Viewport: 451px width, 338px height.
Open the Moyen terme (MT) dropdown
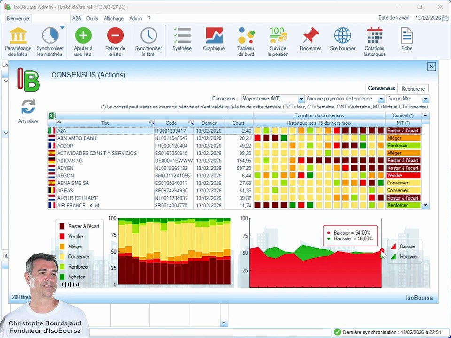tap(301, 99)
